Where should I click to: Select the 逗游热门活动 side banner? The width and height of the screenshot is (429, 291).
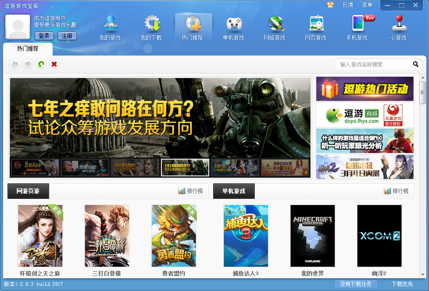click(x=365, y=89)
